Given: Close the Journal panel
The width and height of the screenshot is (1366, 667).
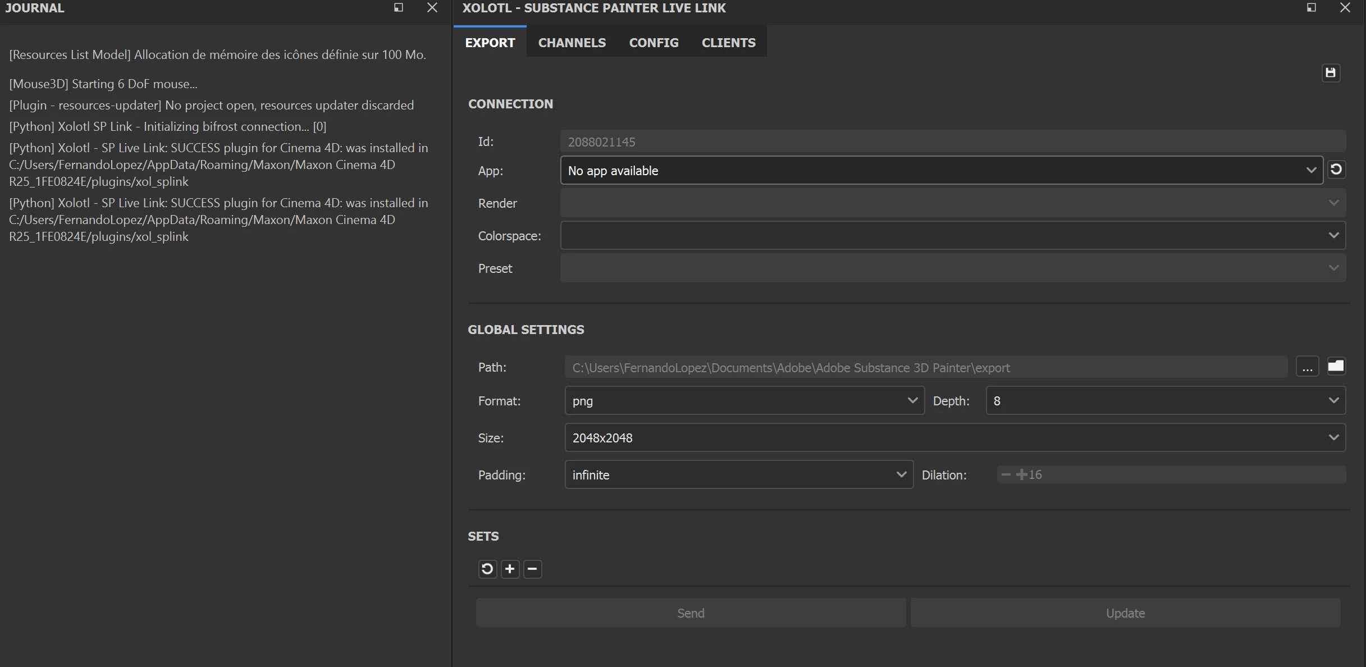Looking at the screenshot, I should [x=432, y=7].
